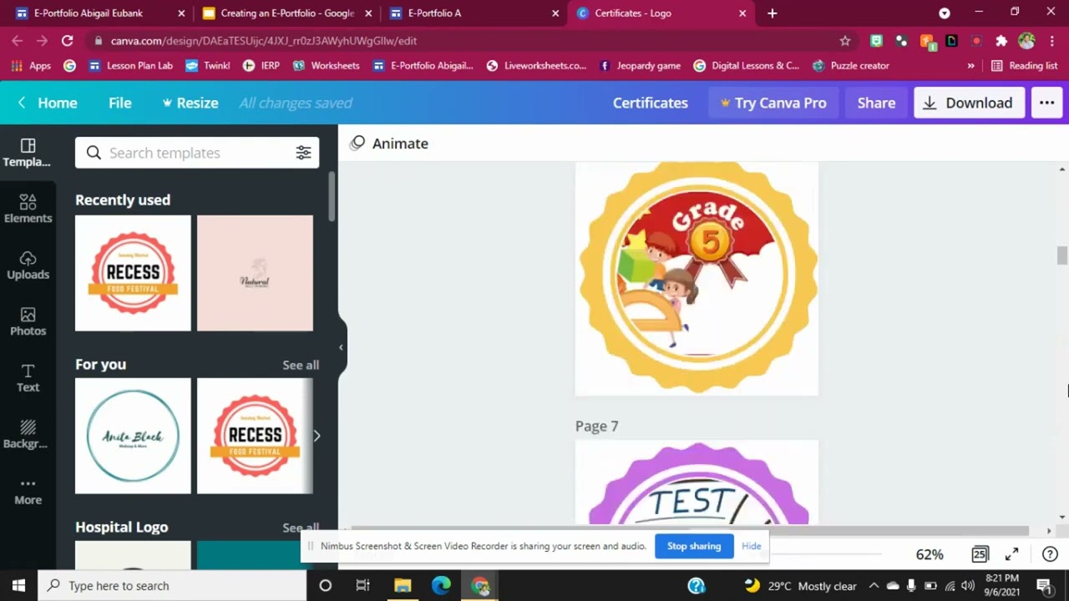Open the Windows notification center

click(1043, 585)
